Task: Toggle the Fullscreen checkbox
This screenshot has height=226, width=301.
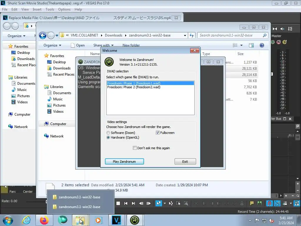Action: click(165, 133)
